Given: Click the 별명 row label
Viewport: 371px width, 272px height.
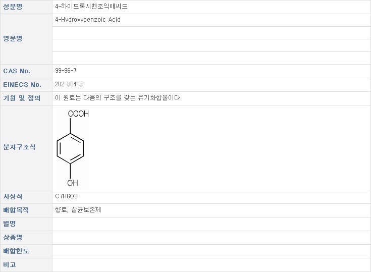Looking at the screenshot, I should click(x=10, y=224).
